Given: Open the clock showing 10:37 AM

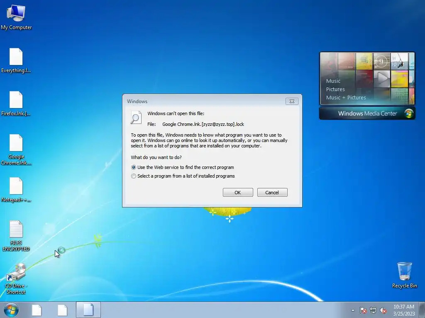Looking at the screenshot, I should coord(404,310).
